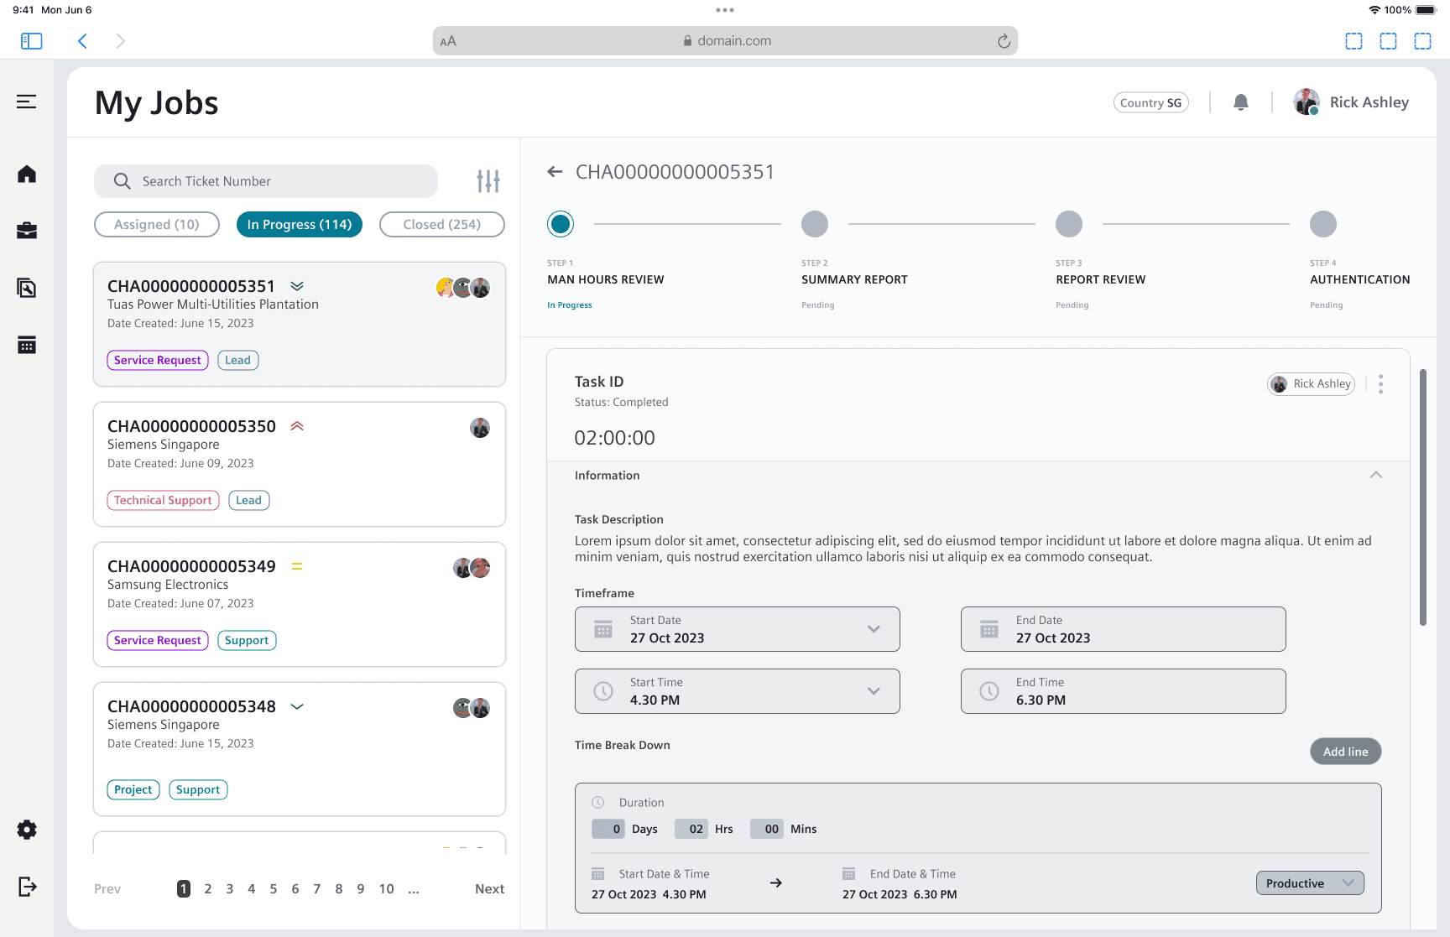The height and width of the screenshot is (937, 1450).
Task: Click assignee avatar on ticket 5350 card
Action: point(480,428)
